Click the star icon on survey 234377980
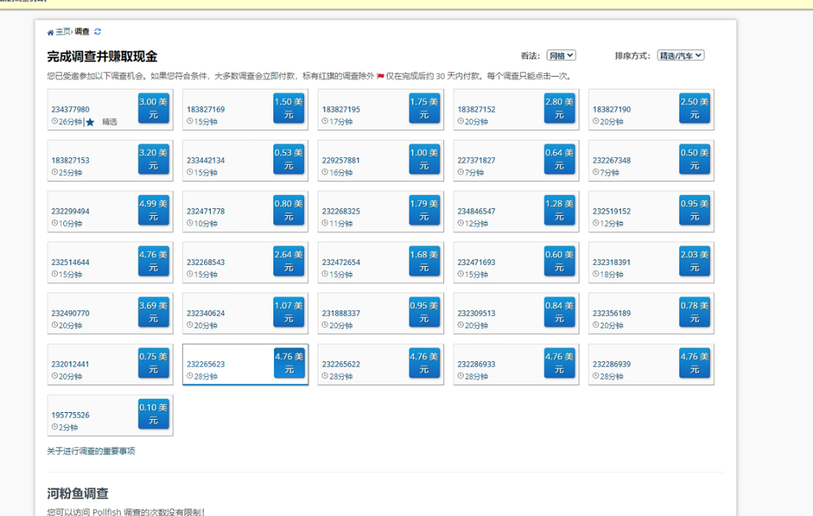Image resolution: width=813 pixels, height=516 pixels. 90,122
